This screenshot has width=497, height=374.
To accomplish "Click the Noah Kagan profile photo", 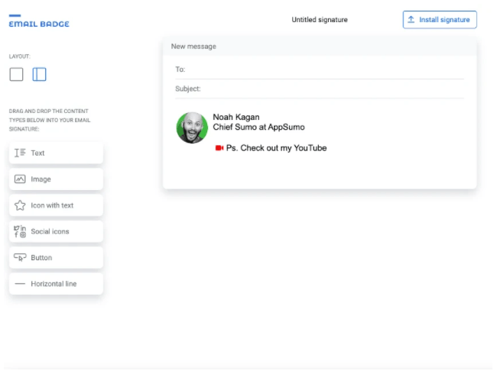I will click(x=192, y=127).
